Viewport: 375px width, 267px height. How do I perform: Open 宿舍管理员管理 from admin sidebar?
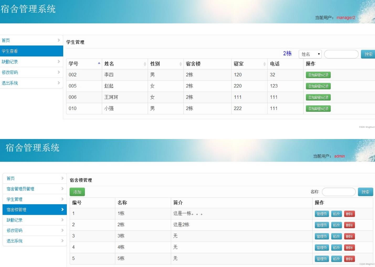tap(20, 189)
